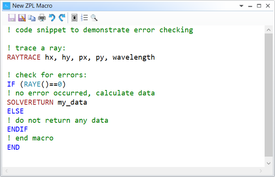This screenshot has width=275, height=177.
Task: Undo the last edit in the macro
Action: point(52,18)
